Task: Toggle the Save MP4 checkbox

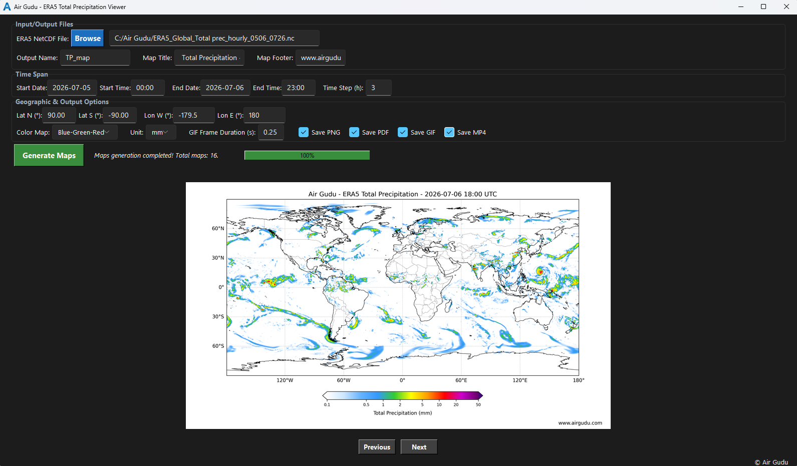Action: [x=449, y=132]
